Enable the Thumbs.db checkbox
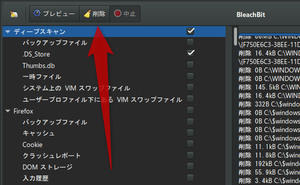Viewport: 300px width, 185px height. click(190, 65)
